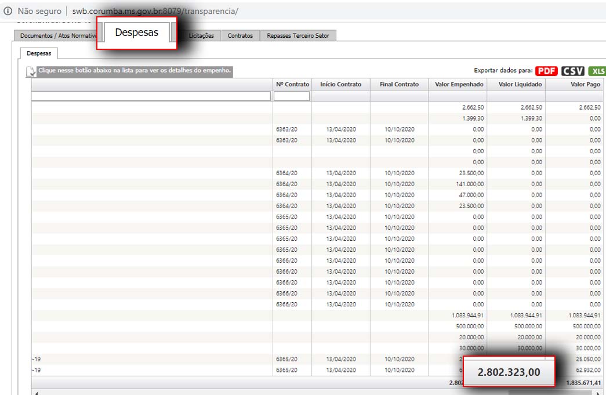Sort by Final Contrato column header

point(399,84)
